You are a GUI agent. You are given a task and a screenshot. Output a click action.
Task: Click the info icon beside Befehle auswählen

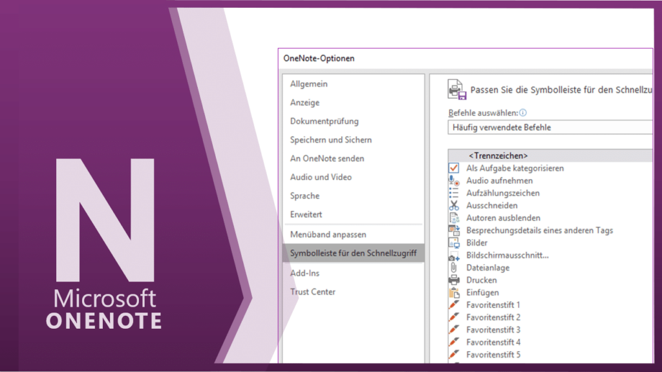pos(522,112)
